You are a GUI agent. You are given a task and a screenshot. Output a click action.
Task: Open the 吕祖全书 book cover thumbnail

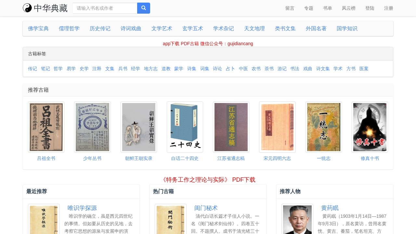click(x=46, y=127)
